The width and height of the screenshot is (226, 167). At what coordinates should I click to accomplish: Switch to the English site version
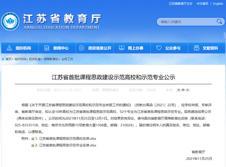click(x=218, y=4)
